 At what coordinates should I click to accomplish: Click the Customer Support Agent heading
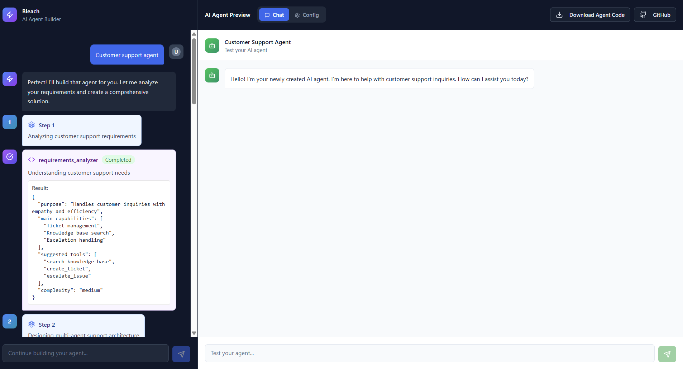258,42
